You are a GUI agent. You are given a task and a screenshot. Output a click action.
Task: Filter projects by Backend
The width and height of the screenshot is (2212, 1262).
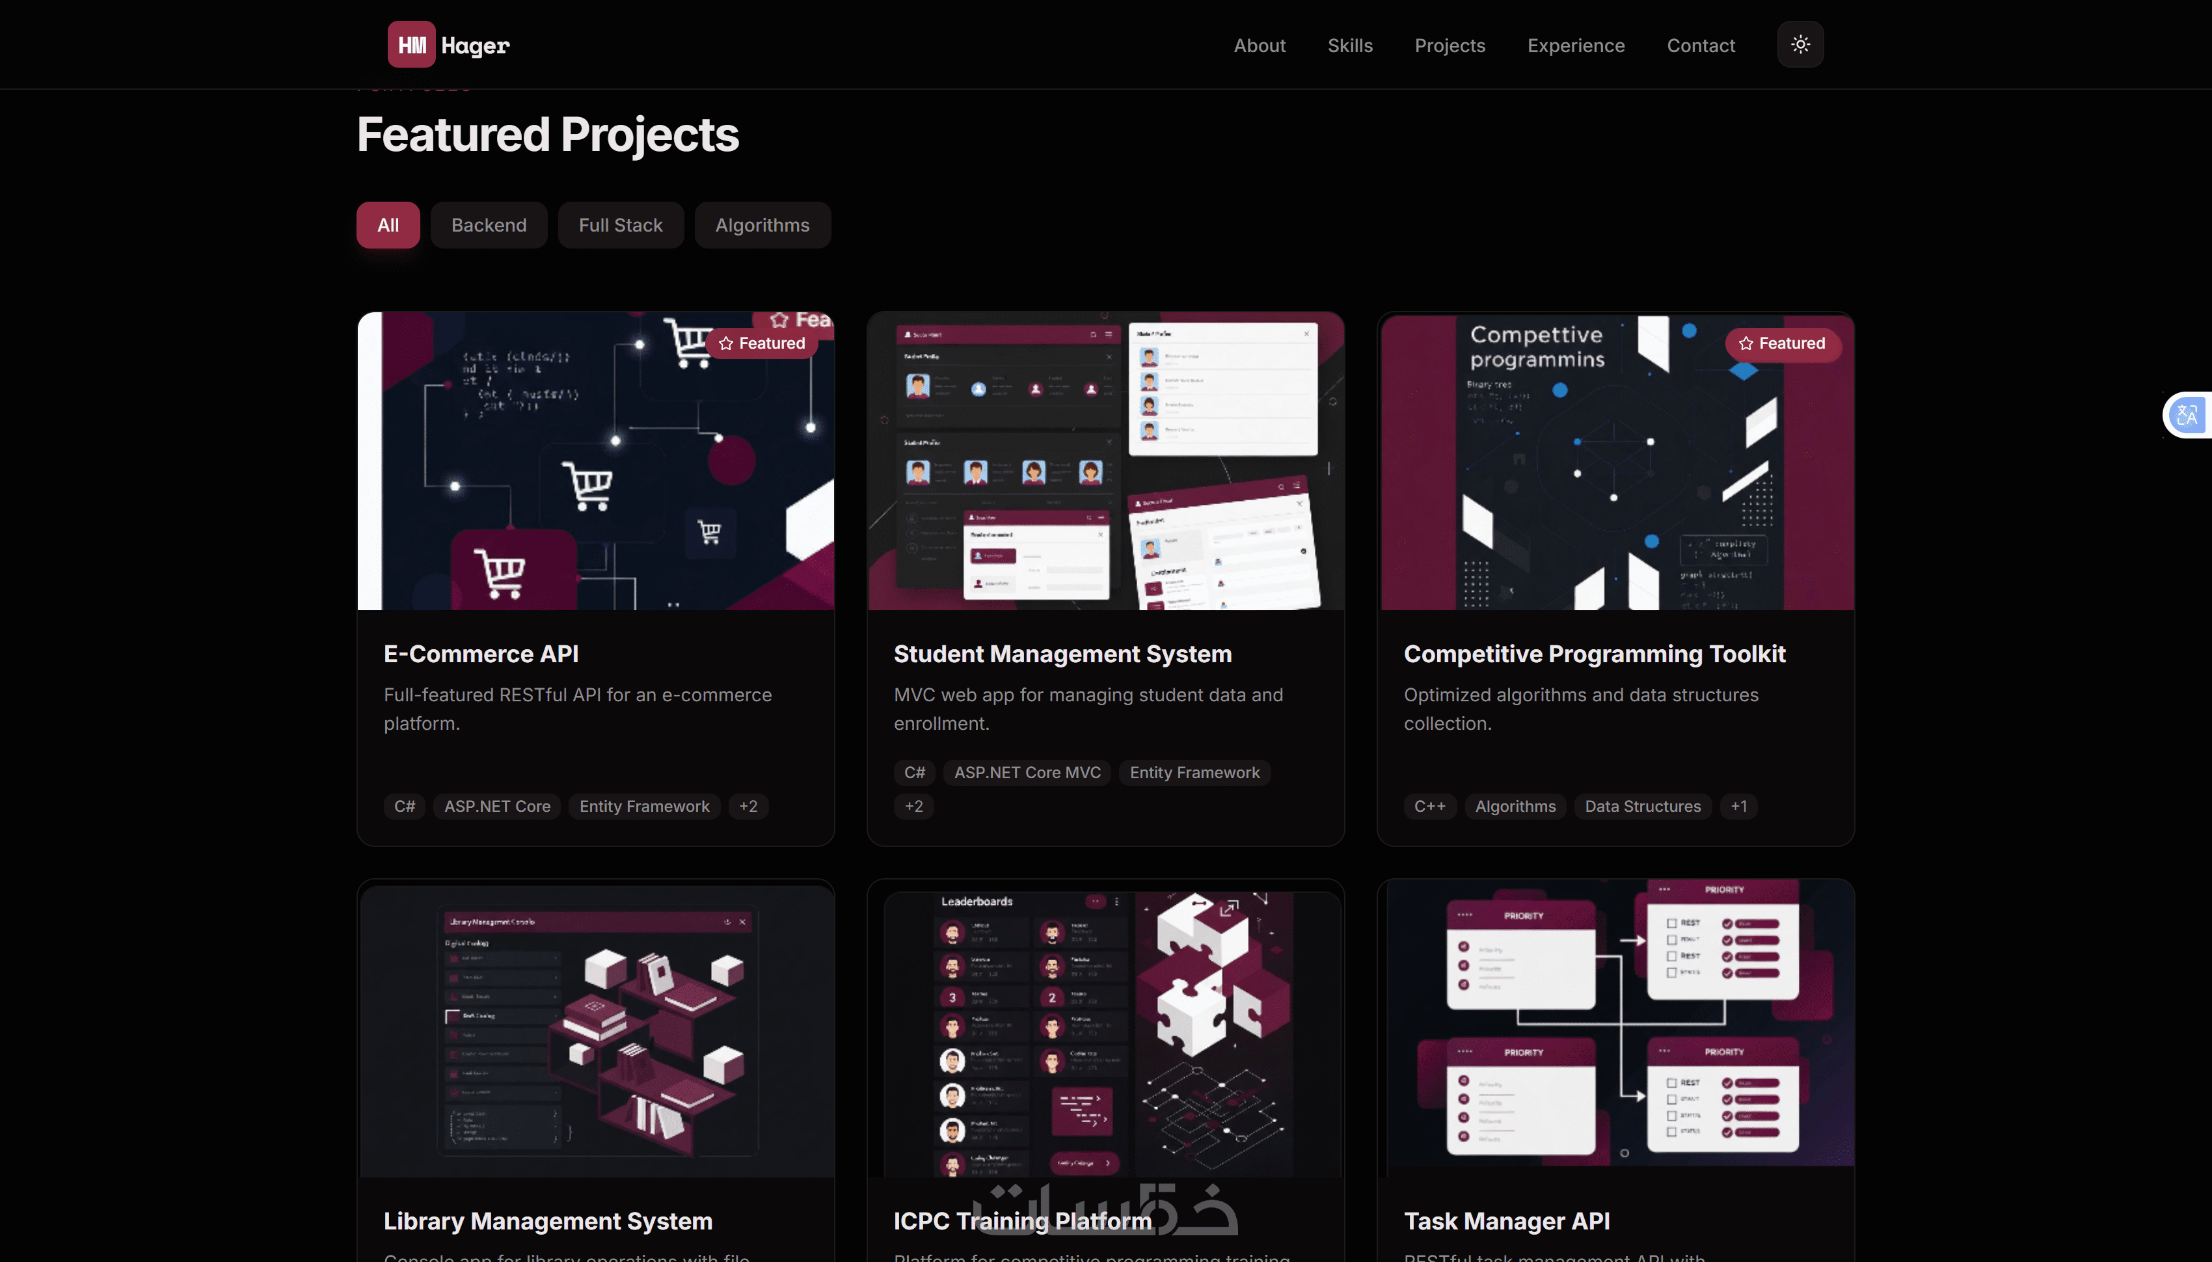point(489,225)
